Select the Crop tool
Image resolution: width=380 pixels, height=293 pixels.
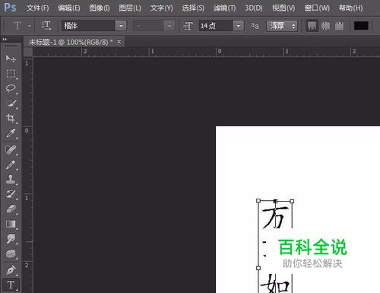tap(11, 118)
